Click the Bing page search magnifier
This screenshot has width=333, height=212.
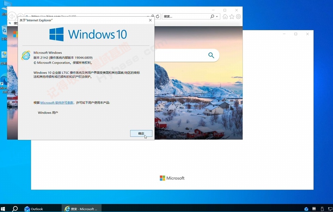[211, 55]
